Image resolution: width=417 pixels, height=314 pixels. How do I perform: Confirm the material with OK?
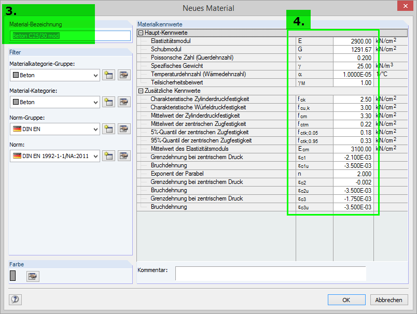(346, 300)
